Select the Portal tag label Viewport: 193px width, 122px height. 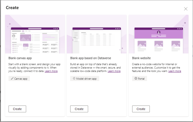click(141, 79)
